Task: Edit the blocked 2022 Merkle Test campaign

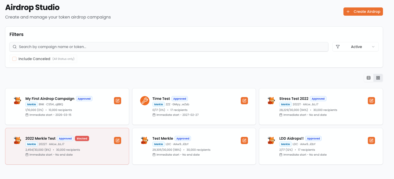Action: coord(118,140)
